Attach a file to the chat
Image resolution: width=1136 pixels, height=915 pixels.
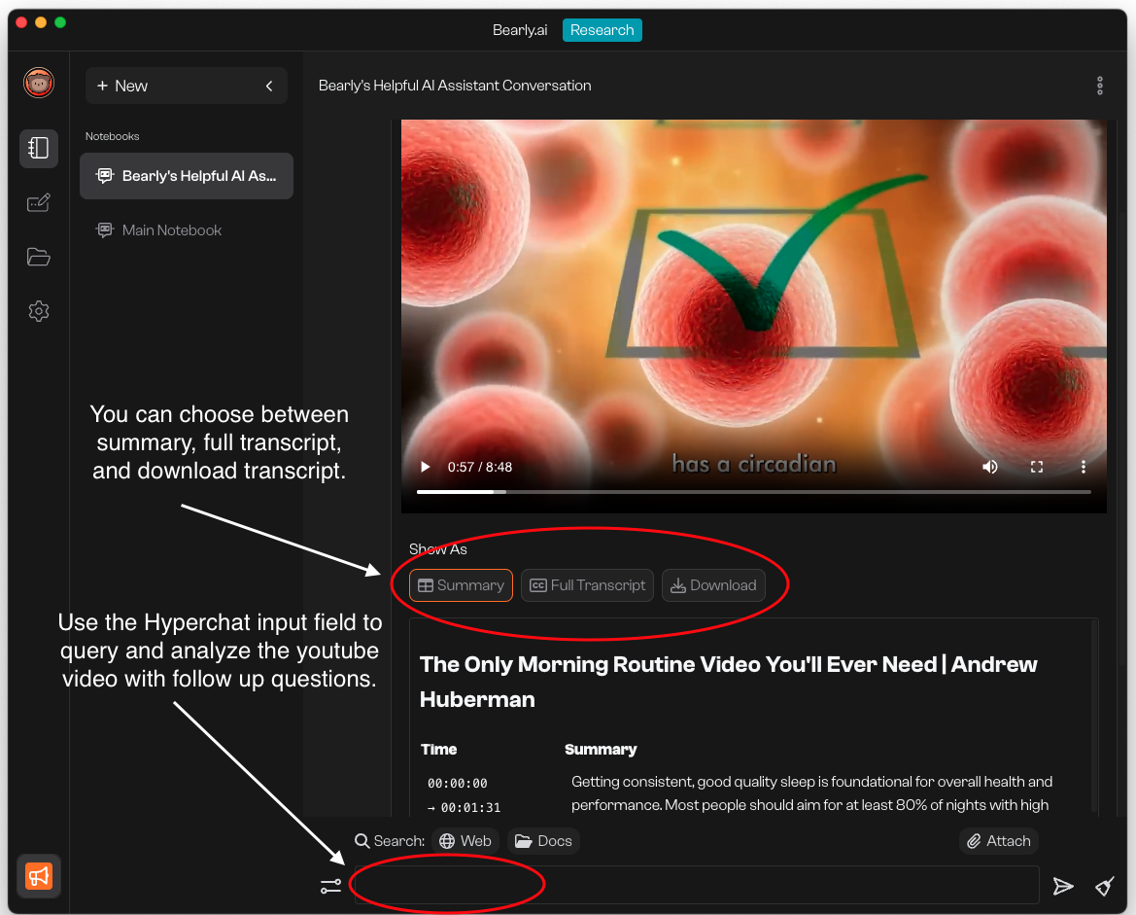tap(998, 841)
